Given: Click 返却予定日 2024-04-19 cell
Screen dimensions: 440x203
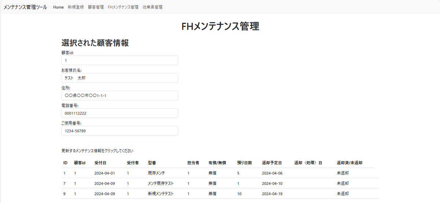Looking at the screenshot, I should [272, 193].
